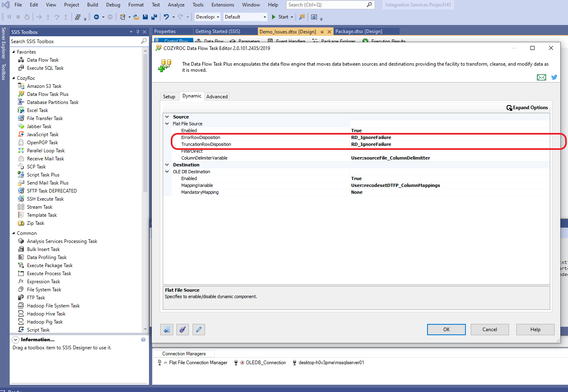Image resolution: width=568 pixels, height=392 pixels.
Task: Select the Flat File Connection Manager
Action: (x=193, y=363)
